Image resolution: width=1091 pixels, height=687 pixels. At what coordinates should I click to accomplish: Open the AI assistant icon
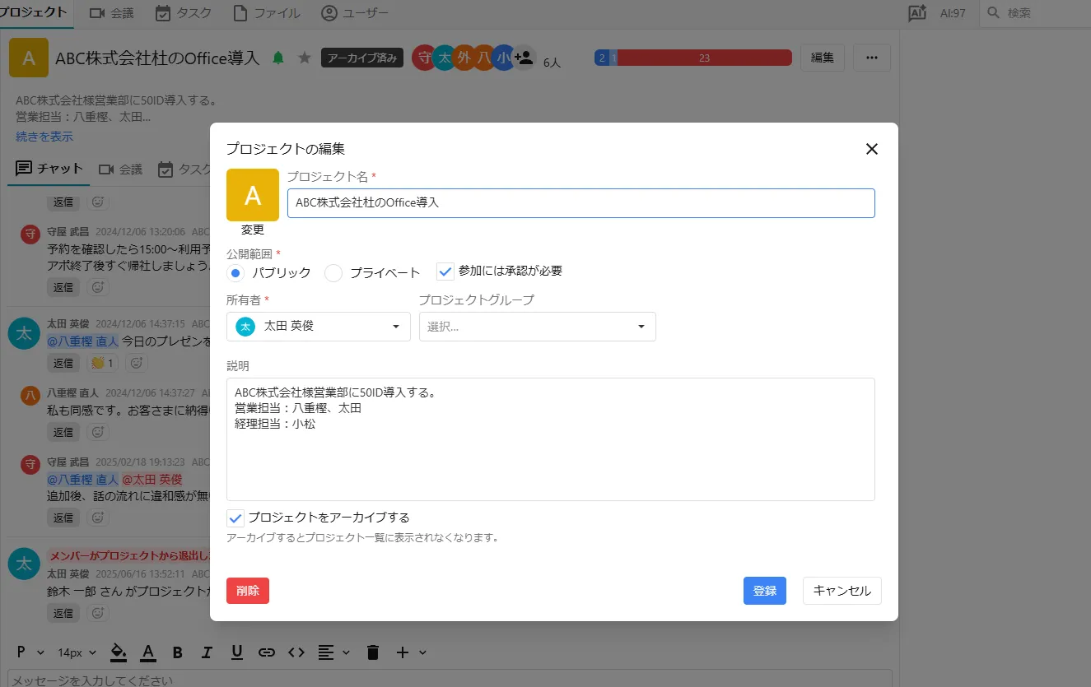[917, 13]
